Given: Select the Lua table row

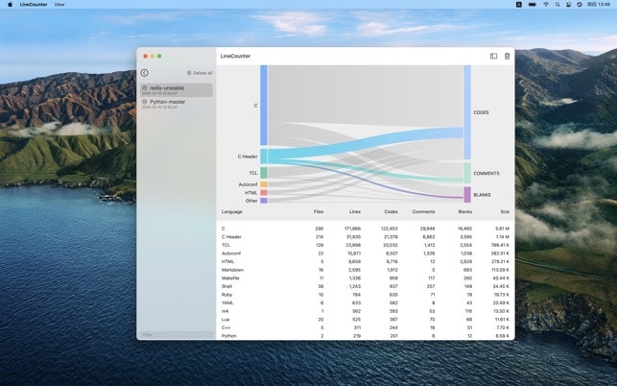Looking at the screenshot, I should 366,320.
